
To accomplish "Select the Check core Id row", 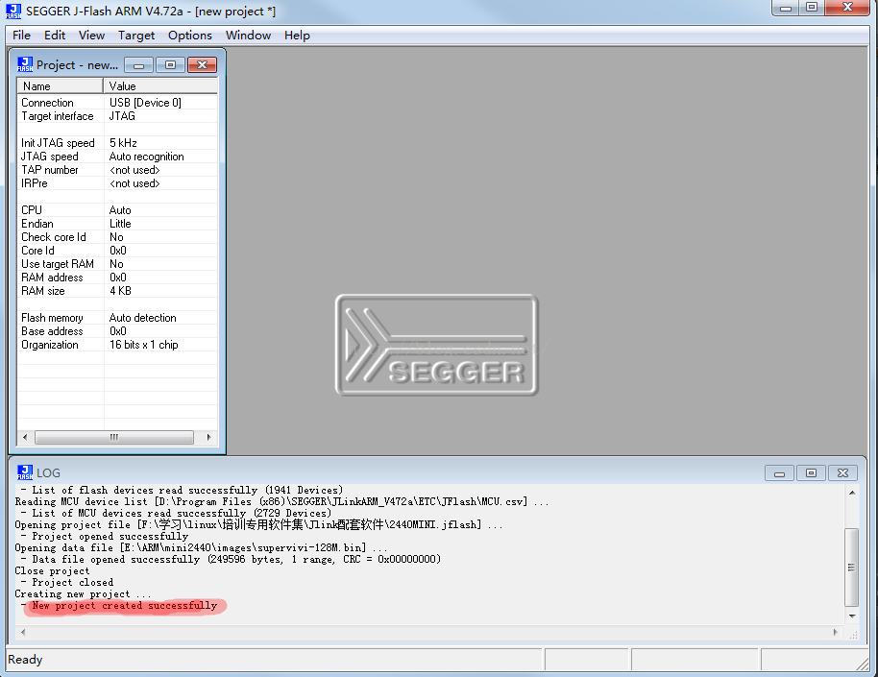I will 117,237.
